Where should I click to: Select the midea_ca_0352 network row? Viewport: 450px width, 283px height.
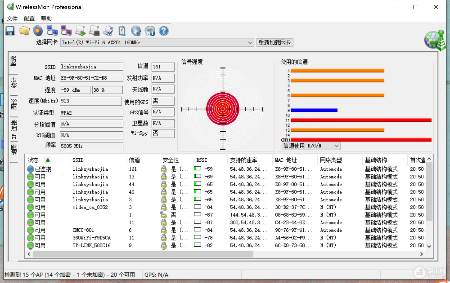point(226,207)
